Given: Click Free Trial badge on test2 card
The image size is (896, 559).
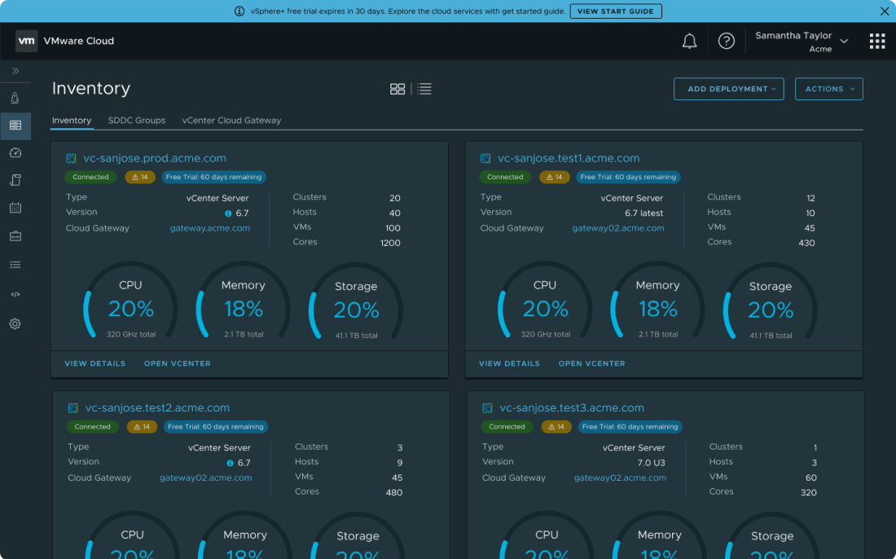Looking at the screenshot, I should coord(215,426).
